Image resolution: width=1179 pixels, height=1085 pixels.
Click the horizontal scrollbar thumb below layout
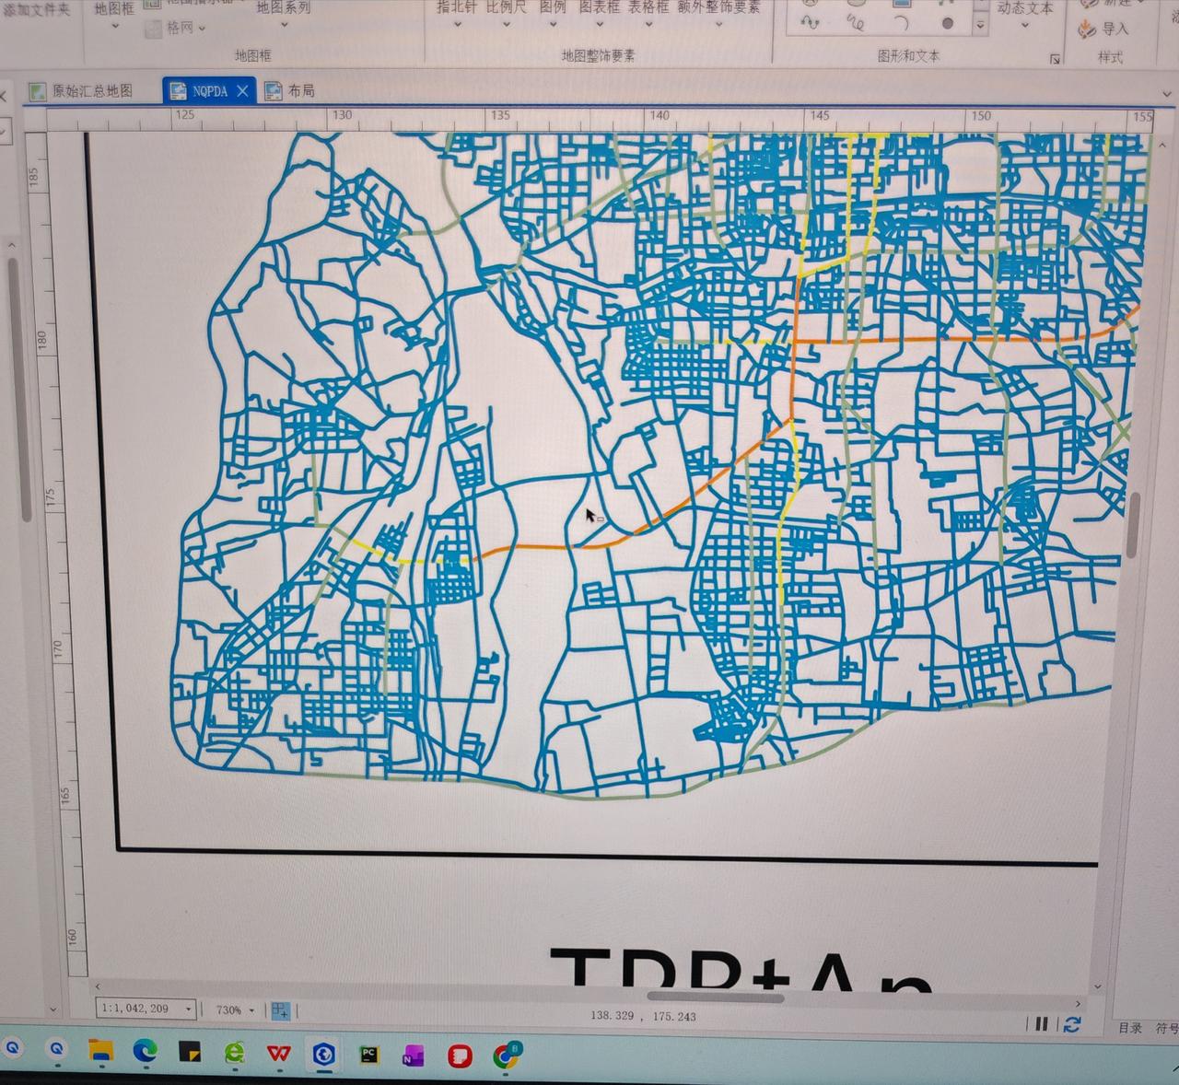coord(715,997)
